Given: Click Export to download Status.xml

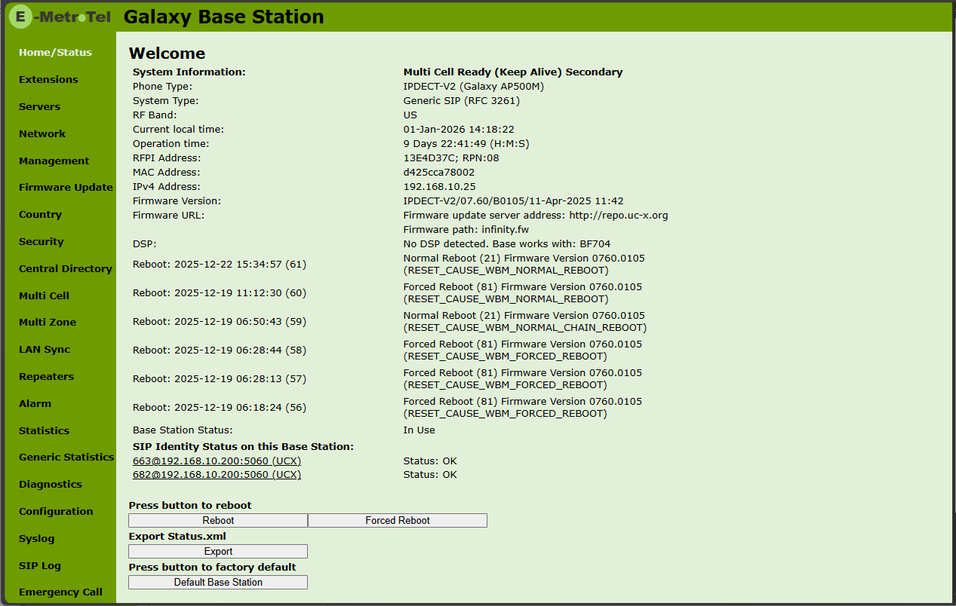Looking at the screenshot, I should [218, 552].
